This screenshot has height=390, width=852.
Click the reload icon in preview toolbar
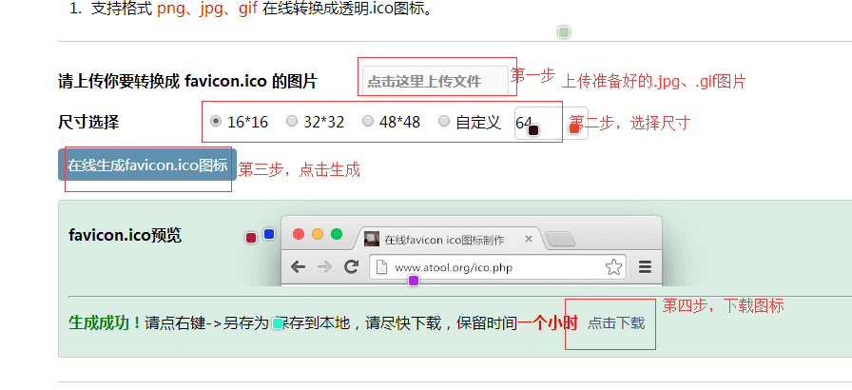[x=352, y=266]
